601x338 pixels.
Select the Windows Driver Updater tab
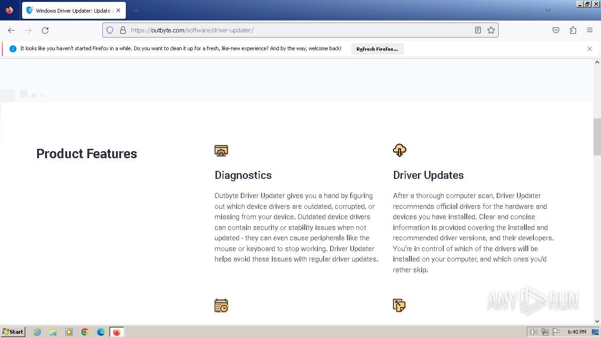[x=73, y=10]
